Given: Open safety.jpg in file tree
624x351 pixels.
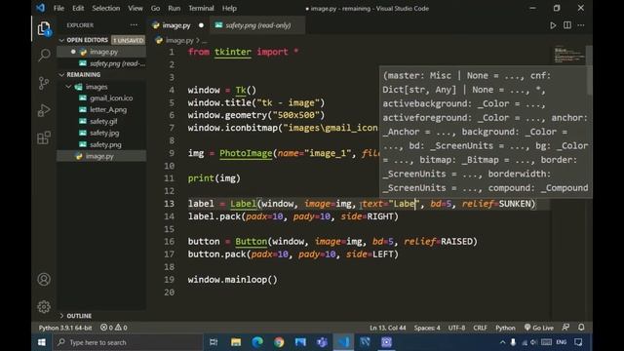Looking at the screenshot, I should point(104,133).
